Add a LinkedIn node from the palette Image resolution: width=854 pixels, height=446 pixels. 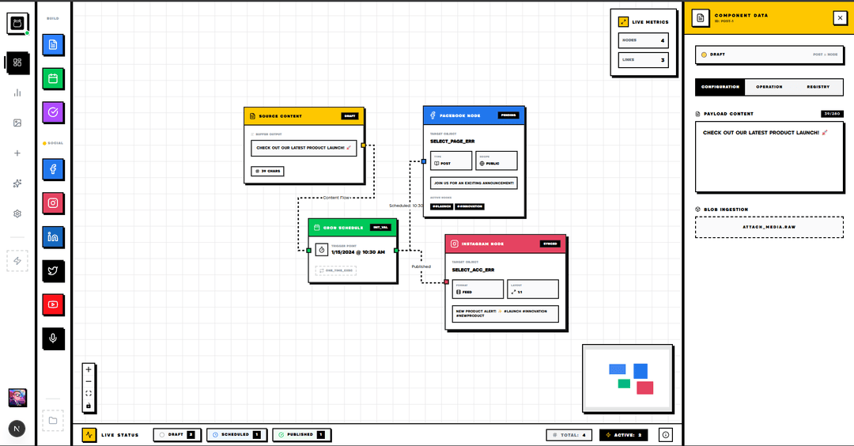pos(53,237)
